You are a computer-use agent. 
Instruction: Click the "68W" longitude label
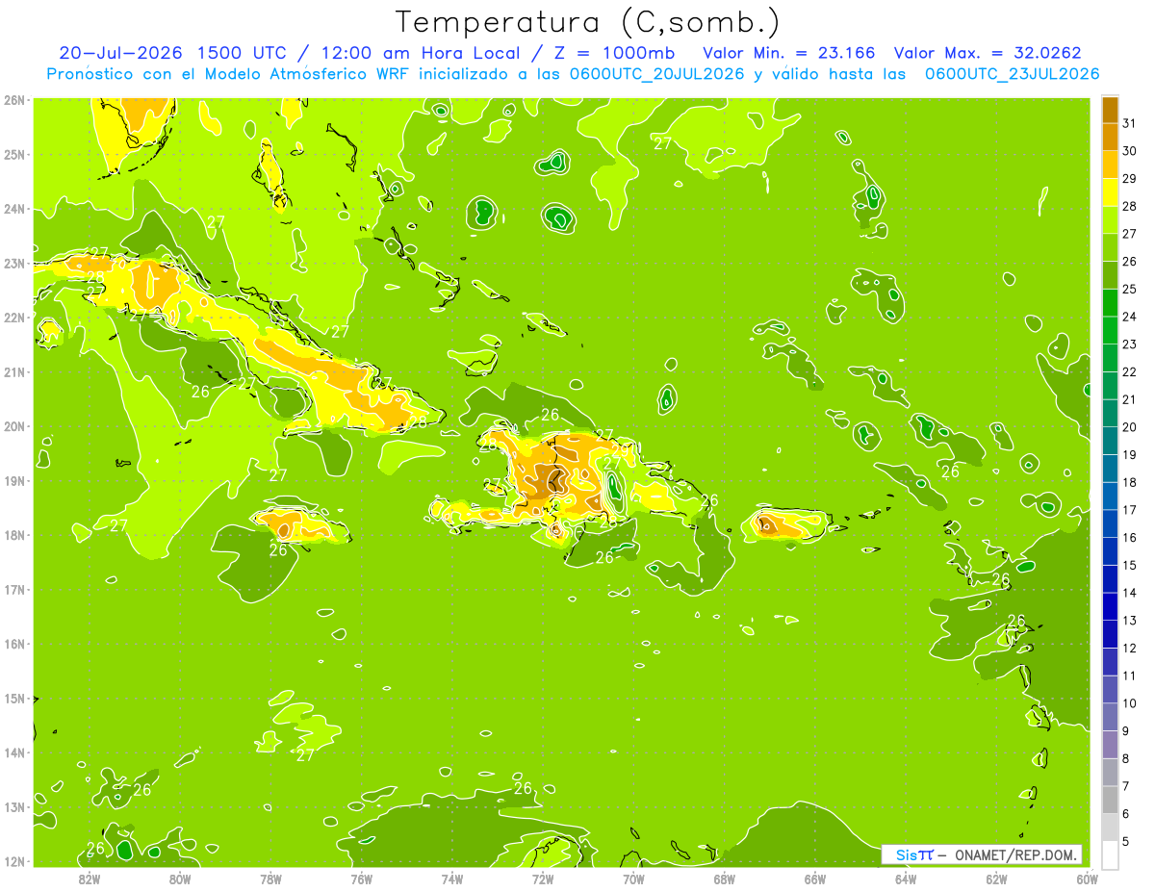pyautogui.click(x=725, y=879)
